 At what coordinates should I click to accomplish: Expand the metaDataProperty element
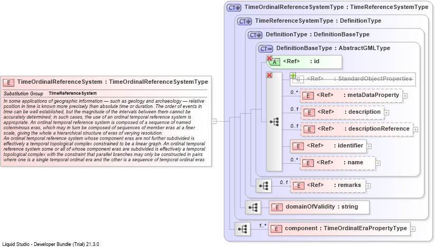point(405,96)
